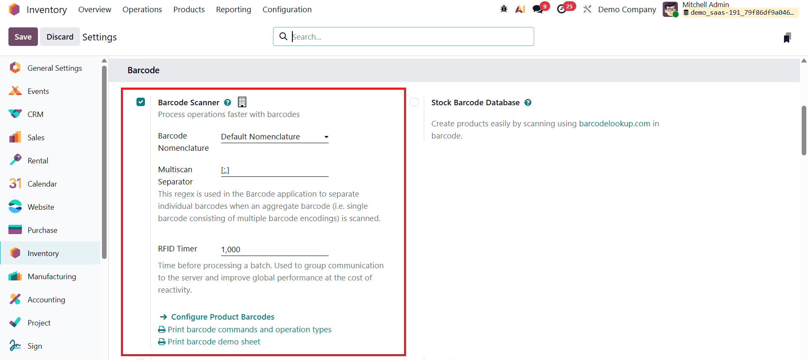Select Manufacturing settings in sidebar
Screen dimensions: 808x360
tap(50, 276)
